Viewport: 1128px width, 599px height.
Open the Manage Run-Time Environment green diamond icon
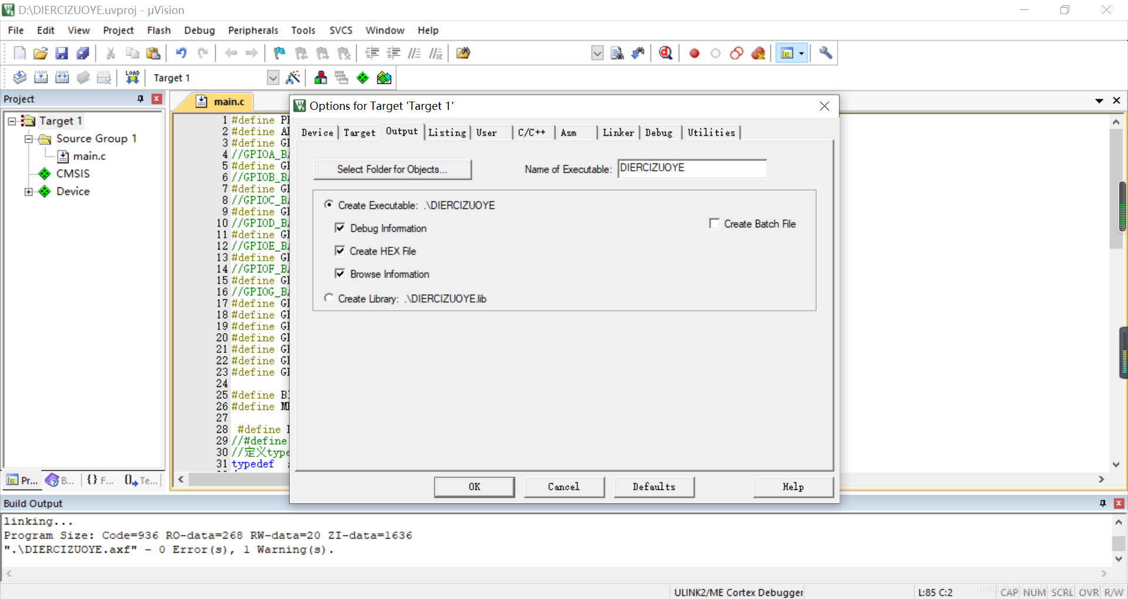tap(362, 78)
